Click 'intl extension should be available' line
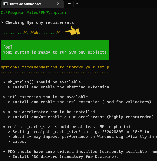The width and height of the screenshot is (157, 161). (46, 97)
